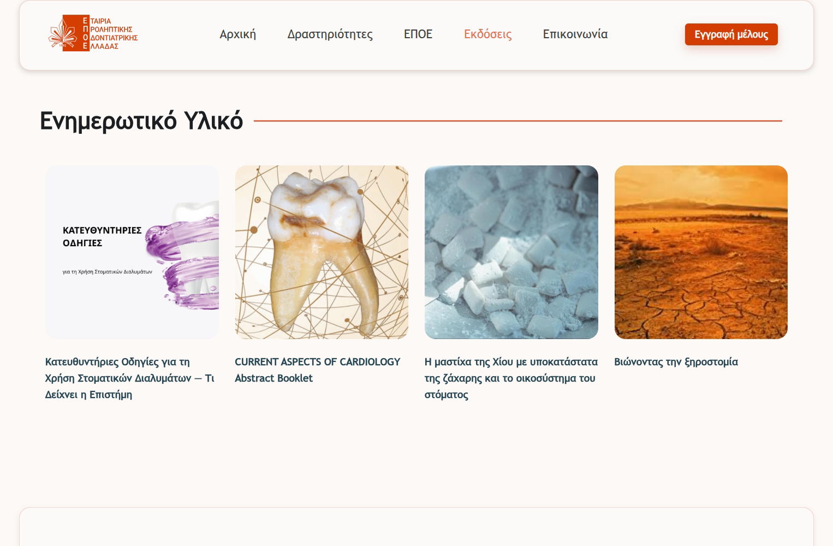Viewport: 833px width, 546px height.
Task: Select the ΕΠΟΕ navigation item
Action: (x=418, y=34)
